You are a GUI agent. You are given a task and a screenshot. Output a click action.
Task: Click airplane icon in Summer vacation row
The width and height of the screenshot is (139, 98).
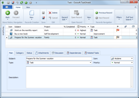point(11,37)
